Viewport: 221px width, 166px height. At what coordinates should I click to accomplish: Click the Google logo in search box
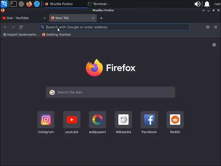[x=52, y=92]
